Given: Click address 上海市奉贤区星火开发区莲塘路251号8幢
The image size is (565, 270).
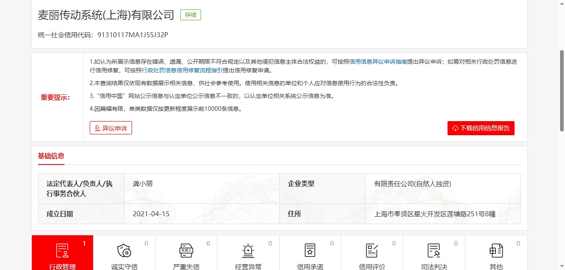Looking at the screenshot, I should [435, 214].
